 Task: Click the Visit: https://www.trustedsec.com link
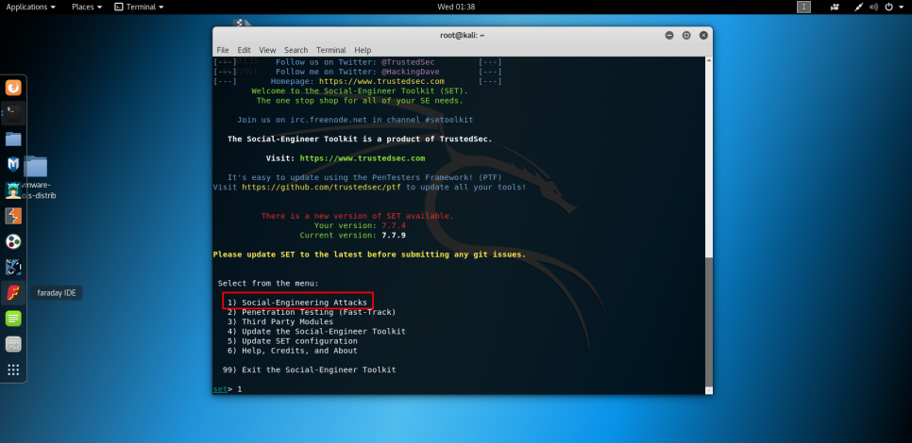363,158
